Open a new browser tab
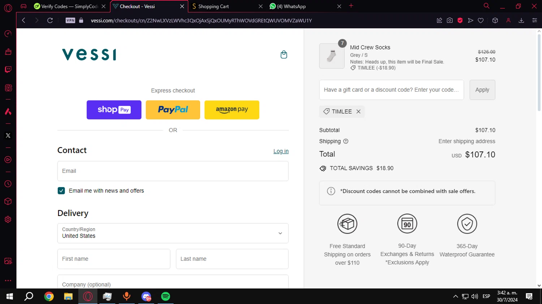 [x=351, y=6]
